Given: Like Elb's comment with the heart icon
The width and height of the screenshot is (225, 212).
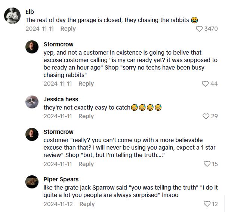Looking at the screenshot, I should 200,29.
